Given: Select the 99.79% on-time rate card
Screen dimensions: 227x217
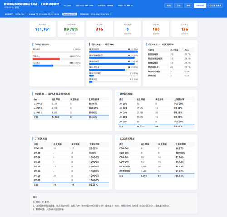Looking at the screenshot, I should [71, 29].
